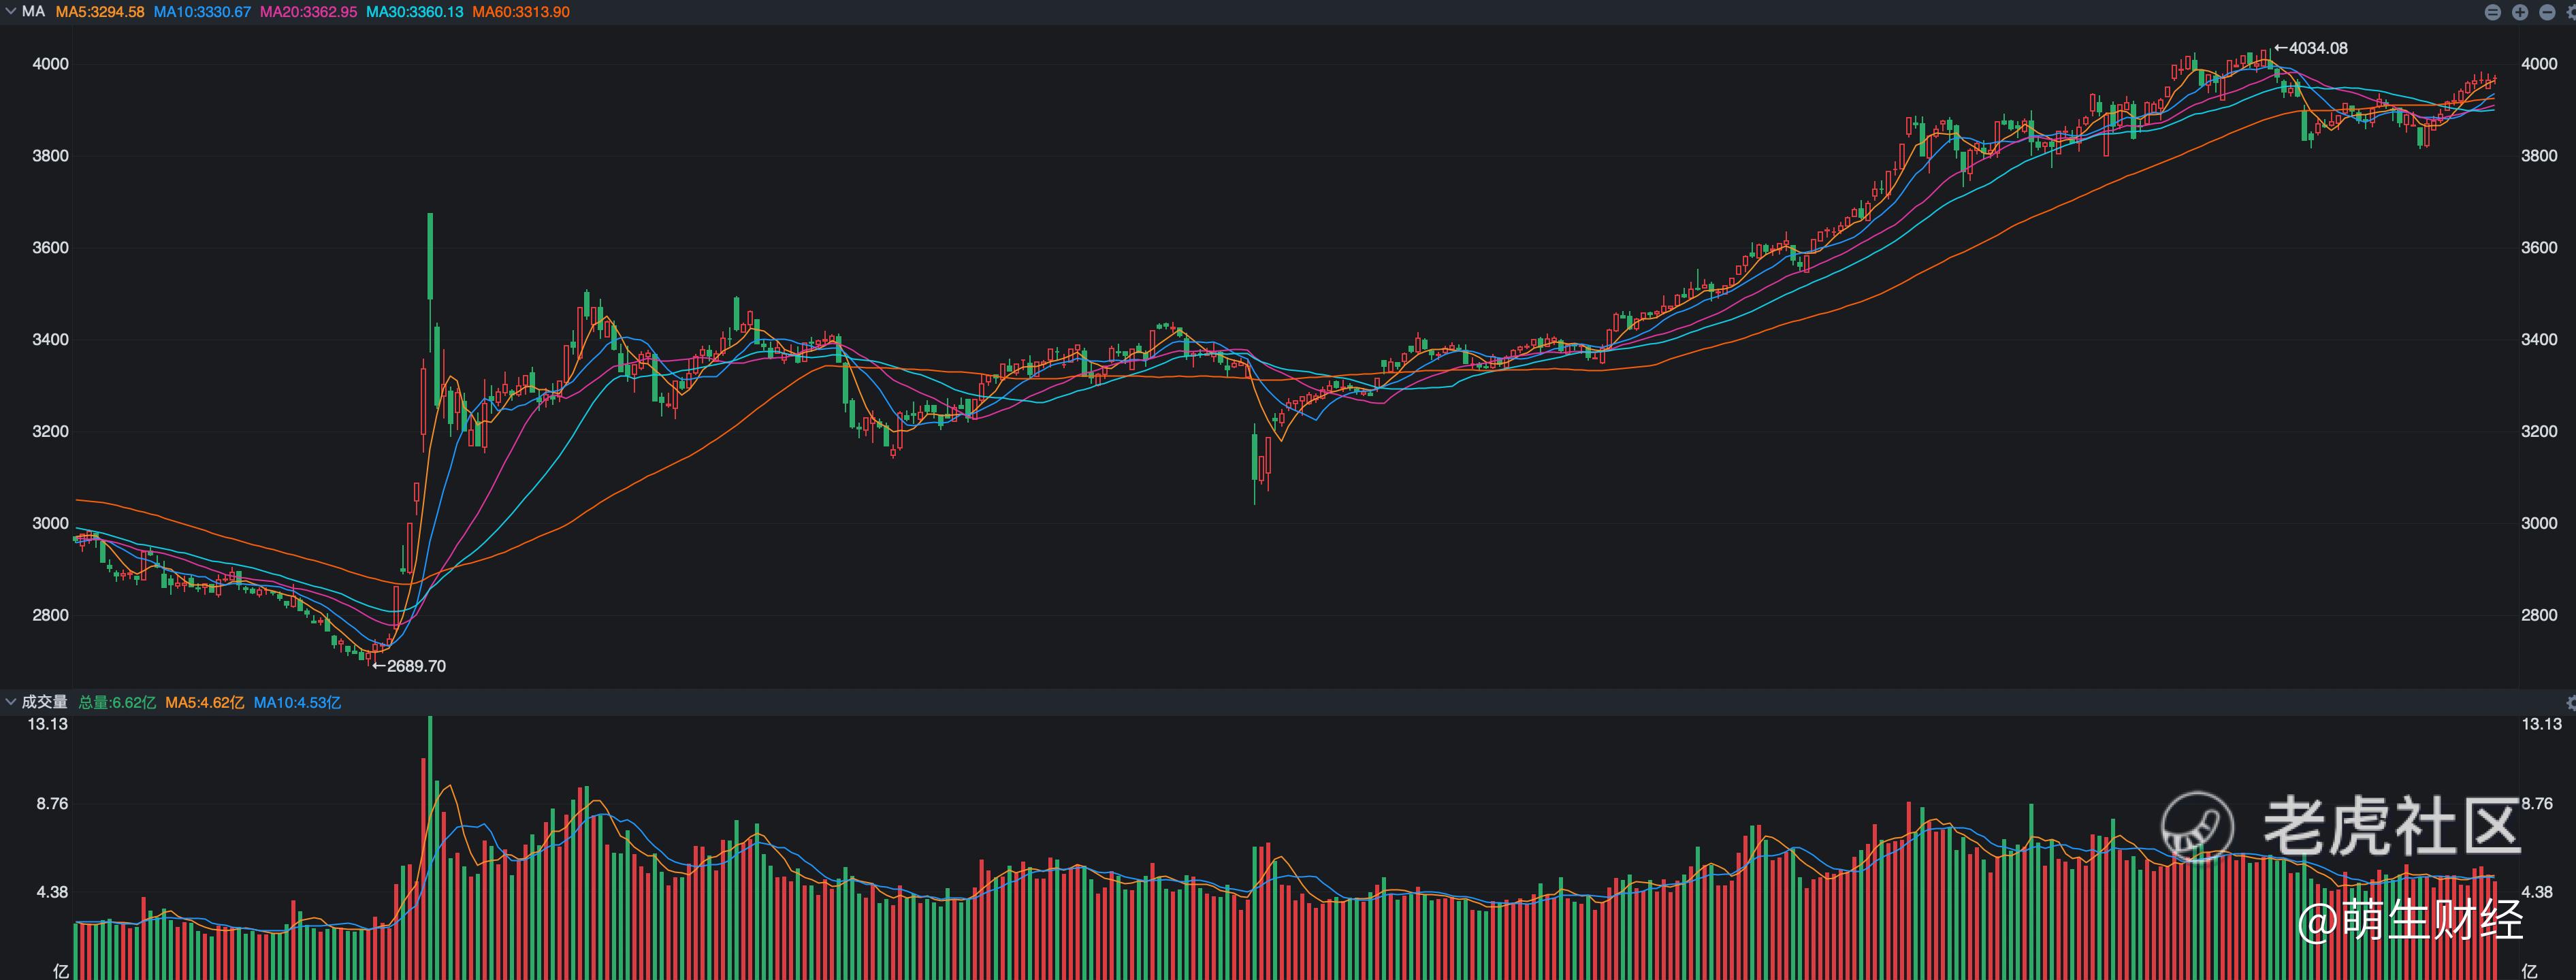Click the 2689.70 low price marker
Image resolution: width=2576 pixels, height=980 pixels.
pos(409,666)
